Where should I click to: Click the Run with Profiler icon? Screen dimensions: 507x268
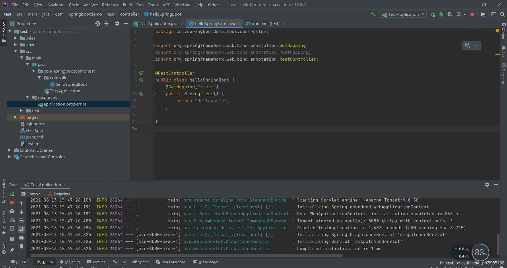[459, 15]
